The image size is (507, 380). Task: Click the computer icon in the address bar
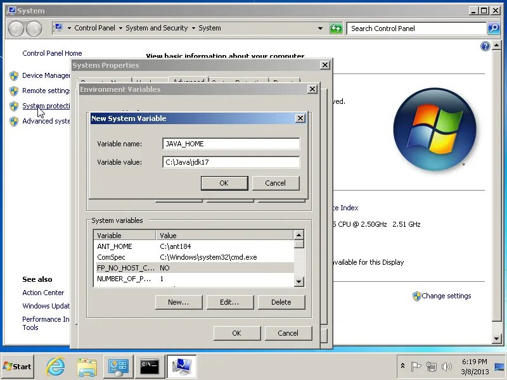click(58, 28)
